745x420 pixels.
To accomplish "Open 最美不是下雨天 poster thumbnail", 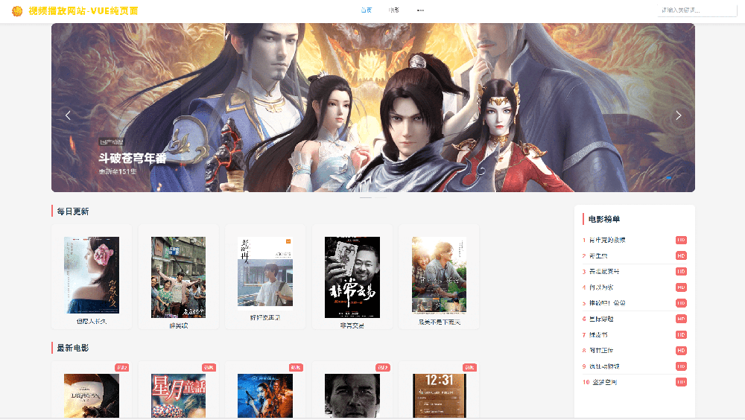I will point(439,275).
